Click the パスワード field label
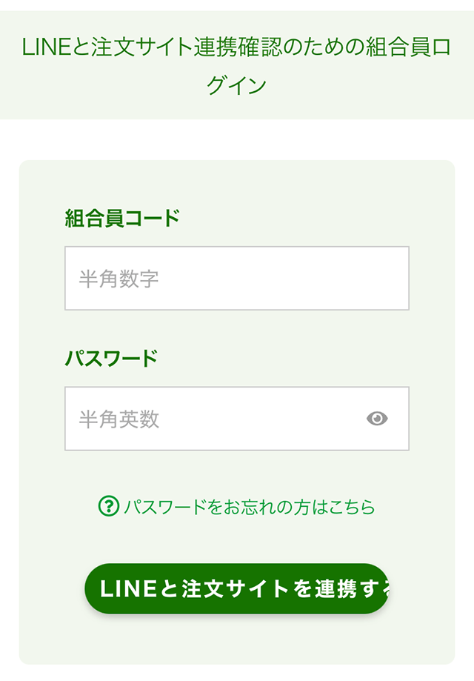This screenshot has height=681, width=474. click(110, 359)
